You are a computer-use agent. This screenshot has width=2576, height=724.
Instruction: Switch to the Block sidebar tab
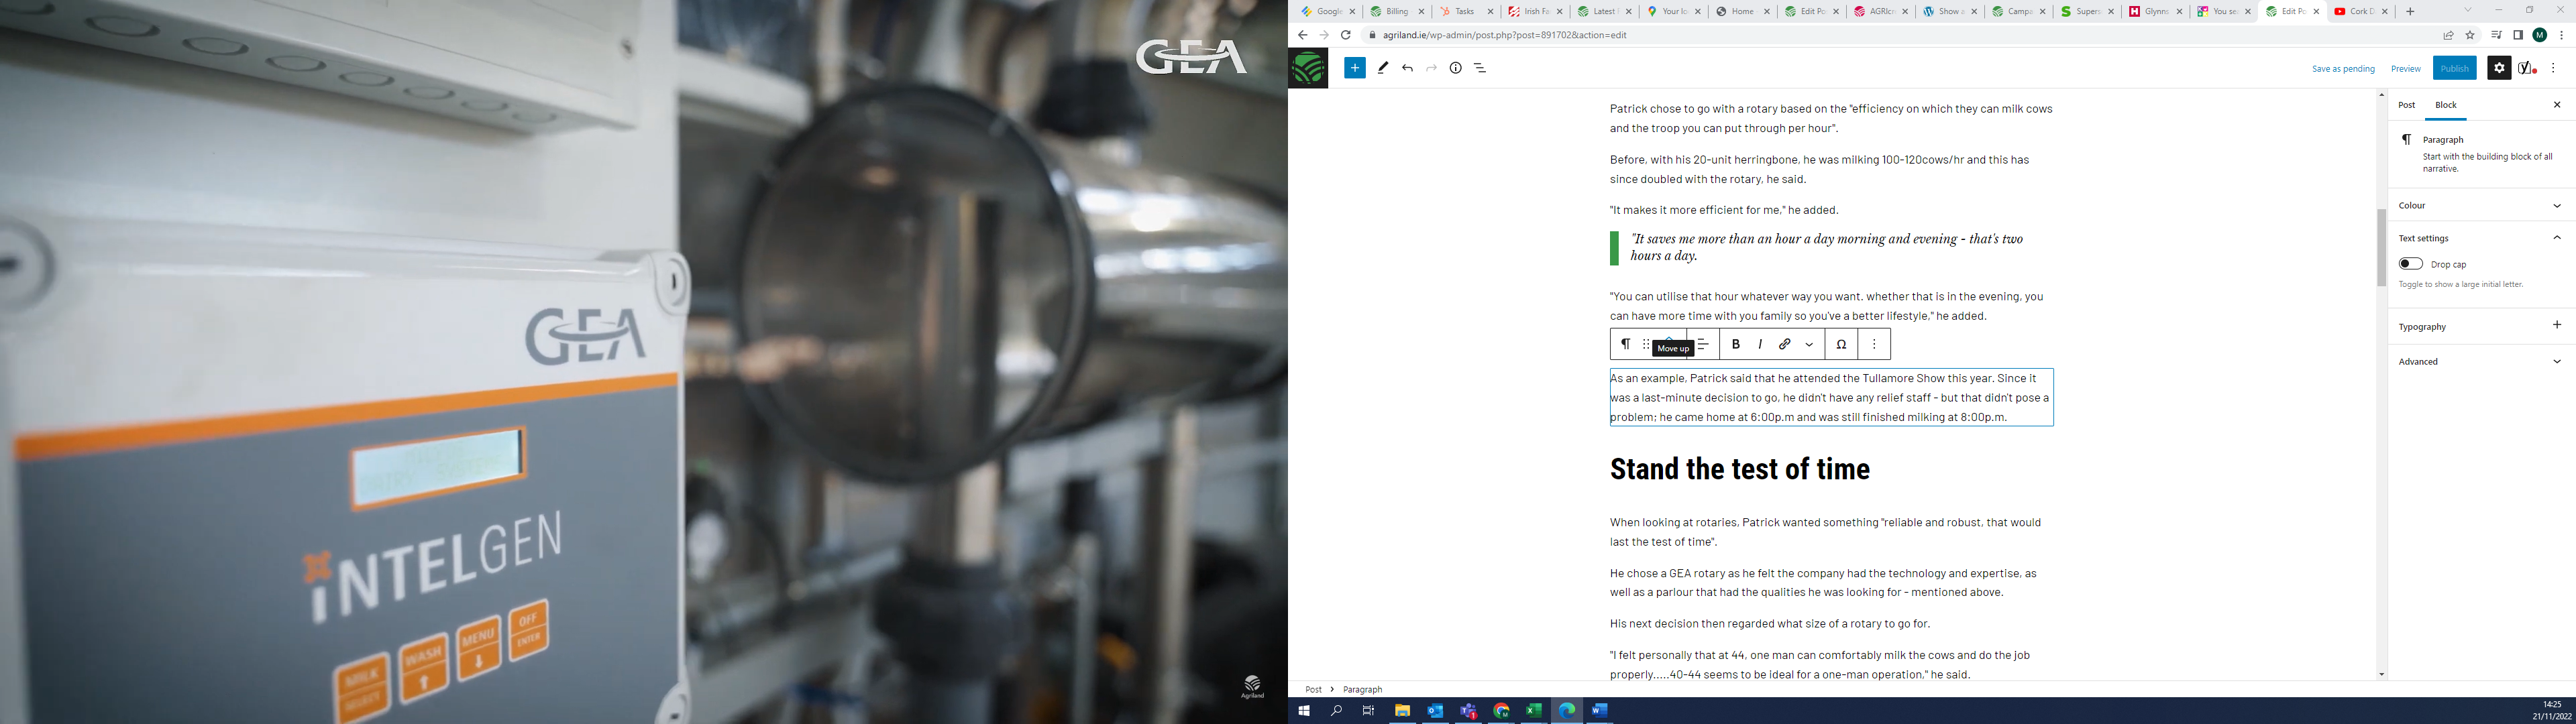click(2445, 105)
